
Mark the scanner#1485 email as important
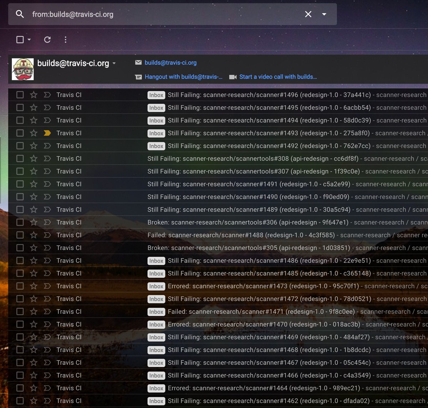click(x=47, y=273)
